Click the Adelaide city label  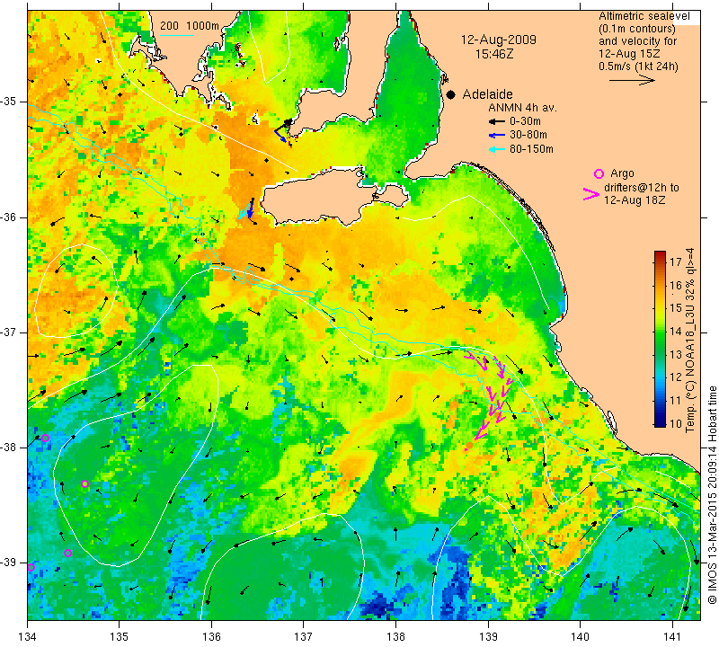(x=487, y=94)
